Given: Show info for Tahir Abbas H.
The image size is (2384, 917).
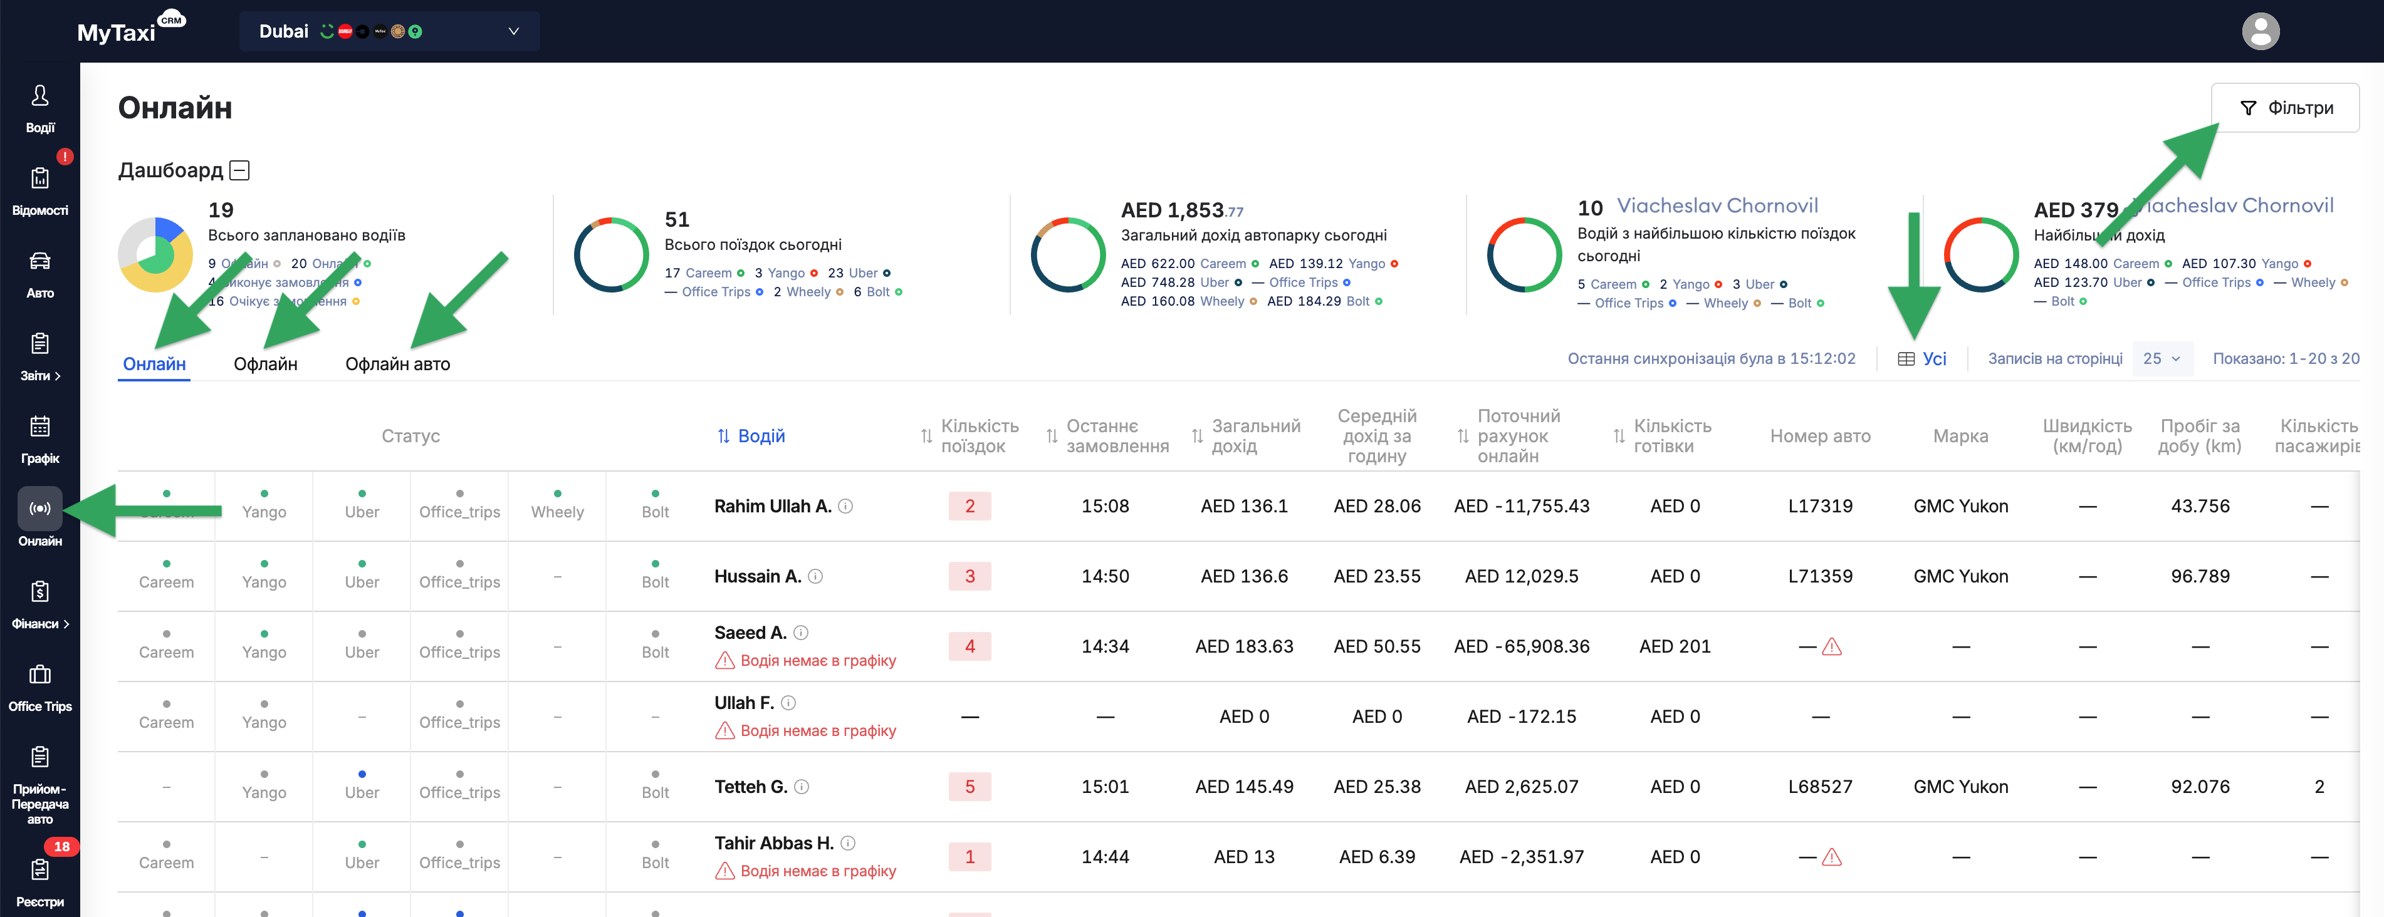Looking at the screenshot, I should pos(848,843).
